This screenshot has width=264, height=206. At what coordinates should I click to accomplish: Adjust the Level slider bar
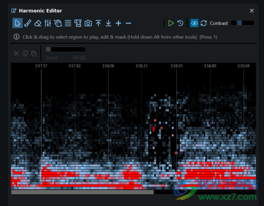(65, 49)
